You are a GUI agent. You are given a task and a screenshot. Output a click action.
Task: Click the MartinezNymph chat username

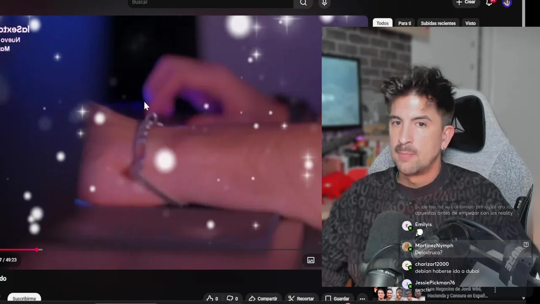coord(434,245)
